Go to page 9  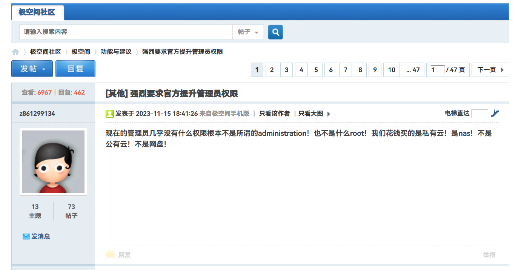375,70
